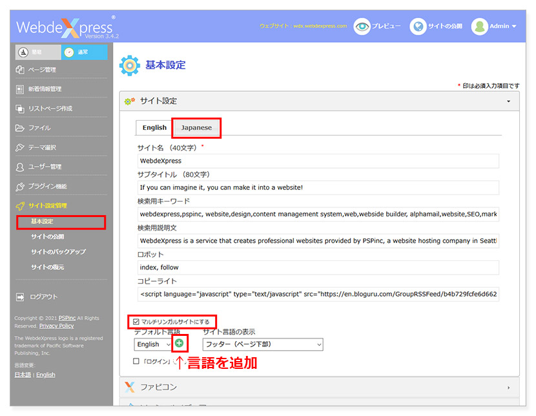Select サイトの公開 in the sidebar submenu
The image size is (536, 416).
(48, 236)
